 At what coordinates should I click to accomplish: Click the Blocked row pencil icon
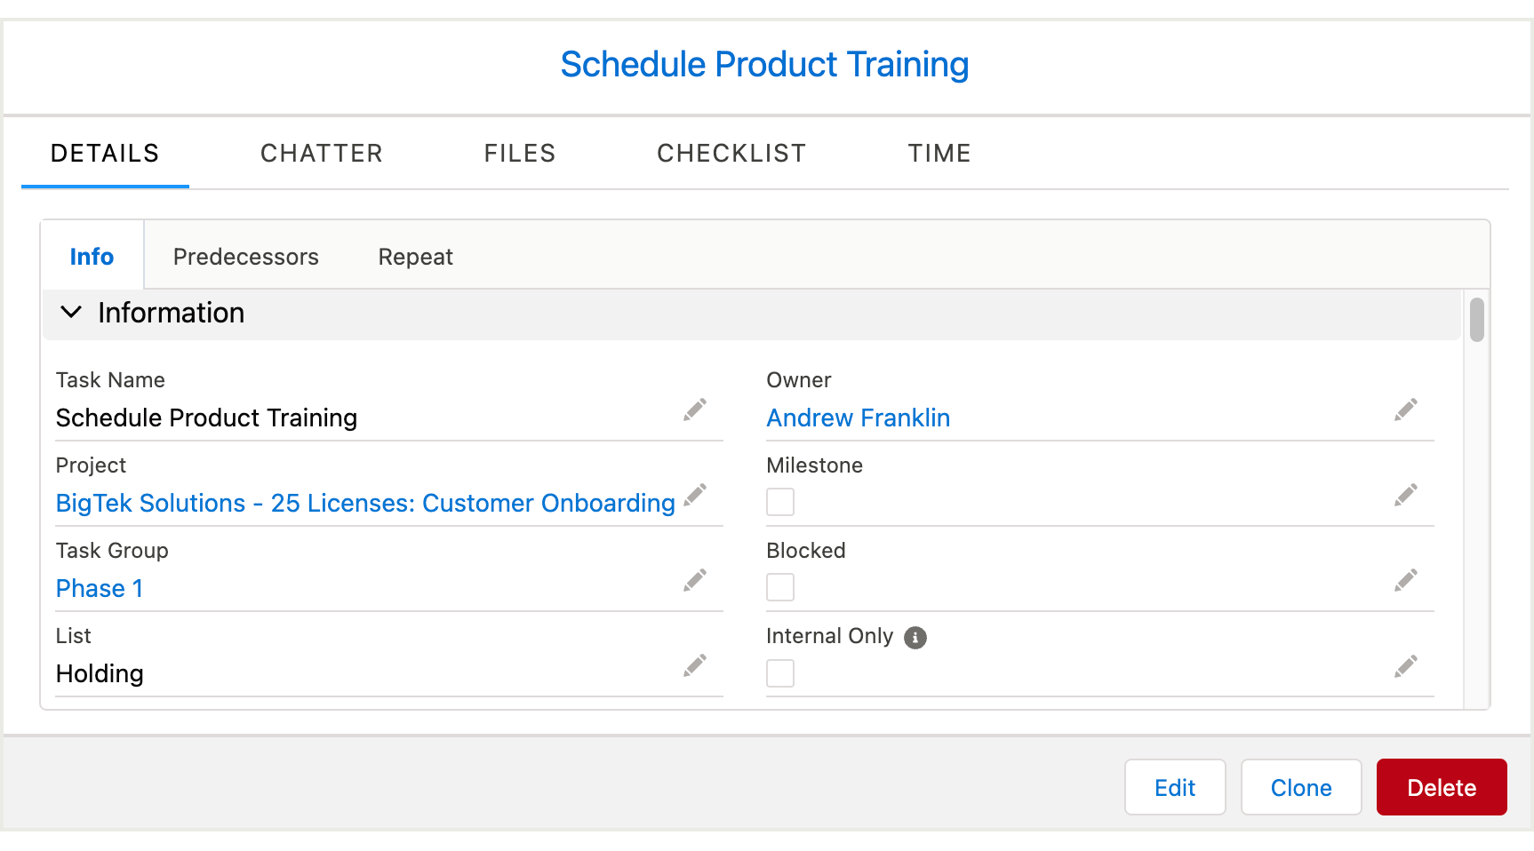(1406, 580)
